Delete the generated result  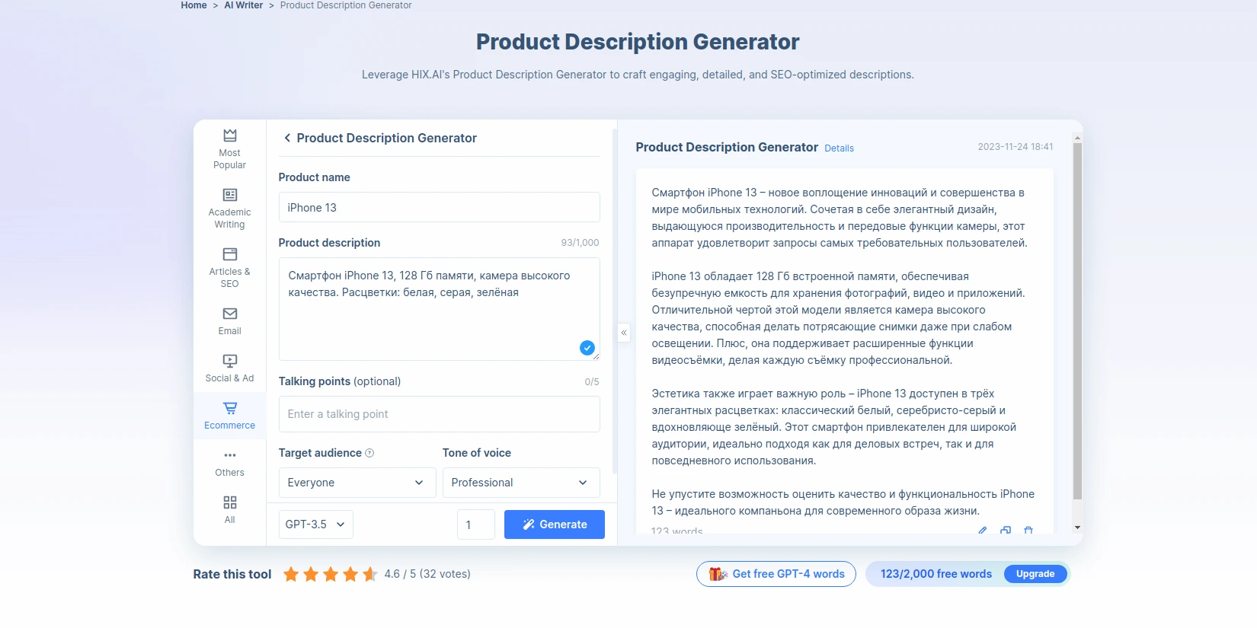pyautogui.click(x=1028, y=530)
